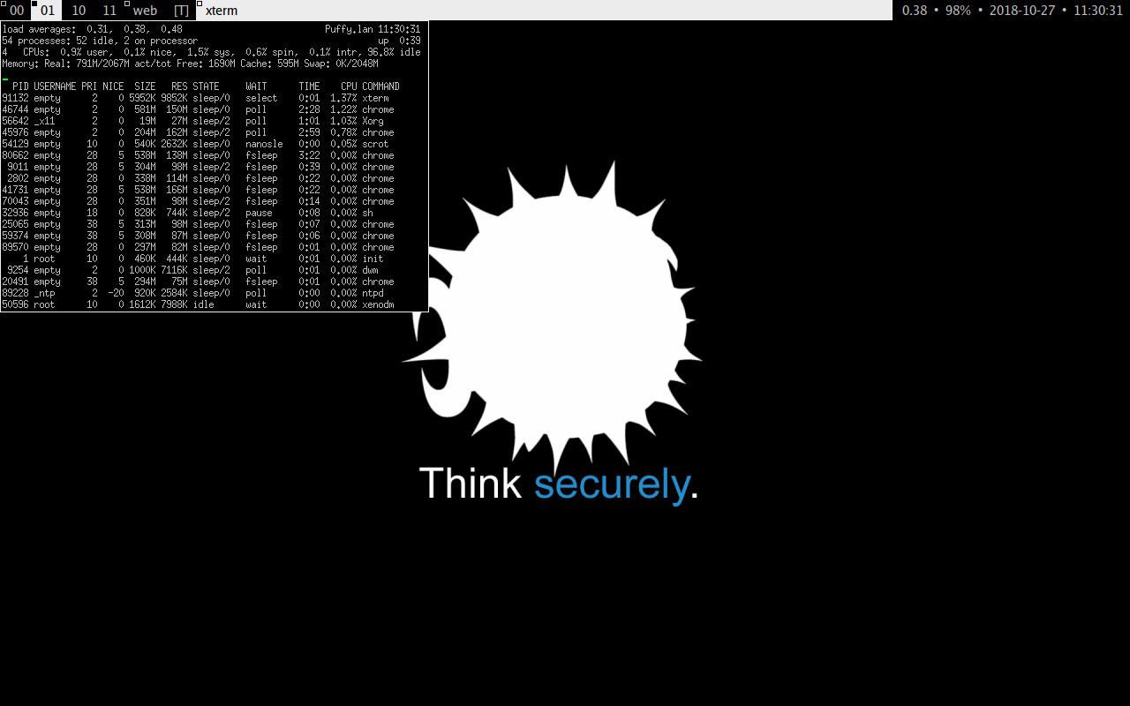Click the CPUs usage line in top

pyautogui.click(x=211, y=52)
